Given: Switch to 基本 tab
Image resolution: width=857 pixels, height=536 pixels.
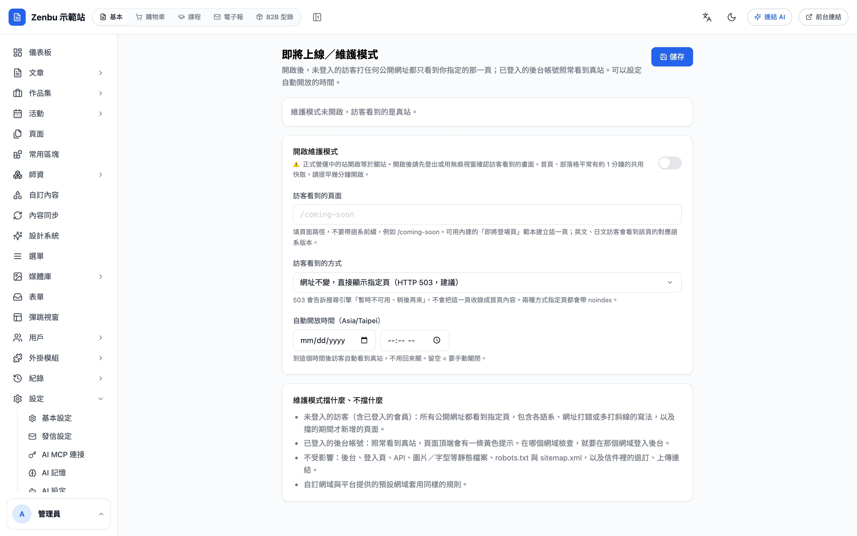Looking at the screenshot, I should (111, 17).
